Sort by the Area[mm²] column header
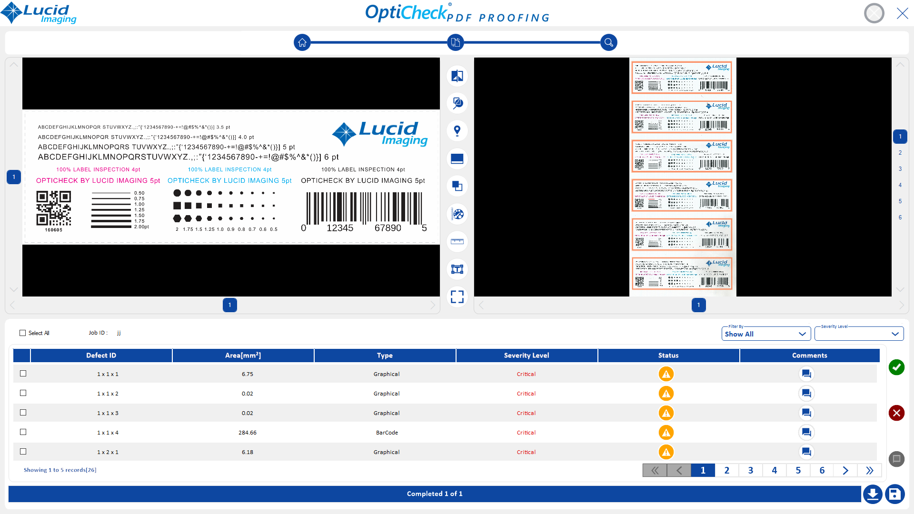The width and height of the screenshot is (914, 514). coord(243,356)
